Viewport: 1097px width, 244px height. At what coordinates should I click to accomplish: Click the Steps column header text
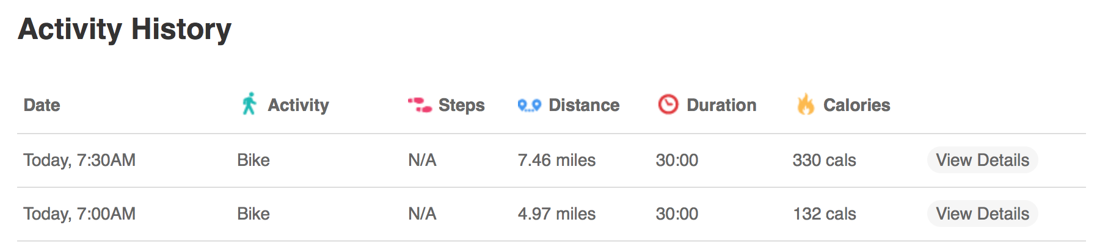coord(461,105)
